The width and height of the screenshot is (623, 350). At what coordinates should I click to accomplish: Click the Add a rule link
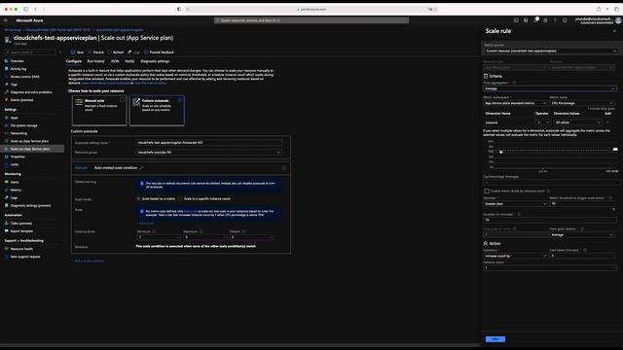coord(146,224)
